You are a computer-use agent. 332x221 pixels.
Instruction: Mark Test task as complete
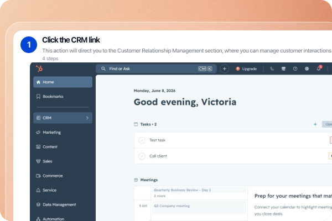[142, 140]
